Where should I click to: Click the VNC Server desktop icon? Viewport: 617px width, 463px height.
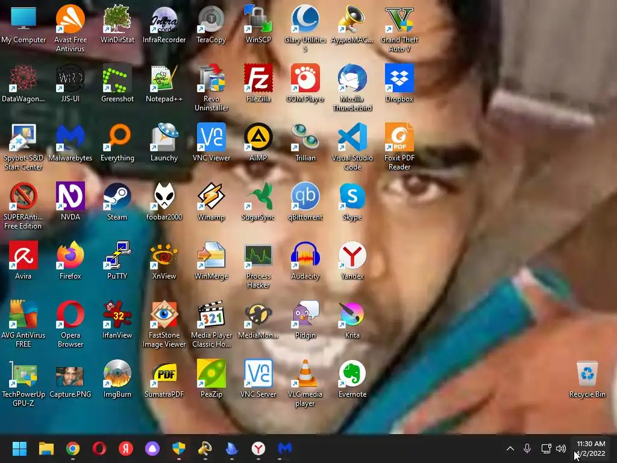pyautogui.click(x=258, y=373)
